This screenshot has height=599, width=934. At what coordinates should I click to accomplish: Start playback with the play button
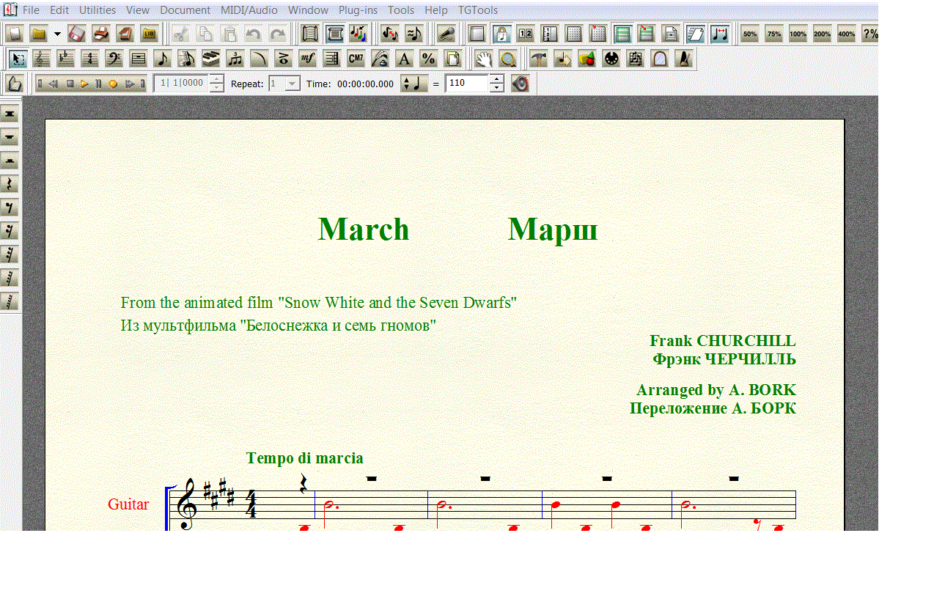(x=84, y=84)
